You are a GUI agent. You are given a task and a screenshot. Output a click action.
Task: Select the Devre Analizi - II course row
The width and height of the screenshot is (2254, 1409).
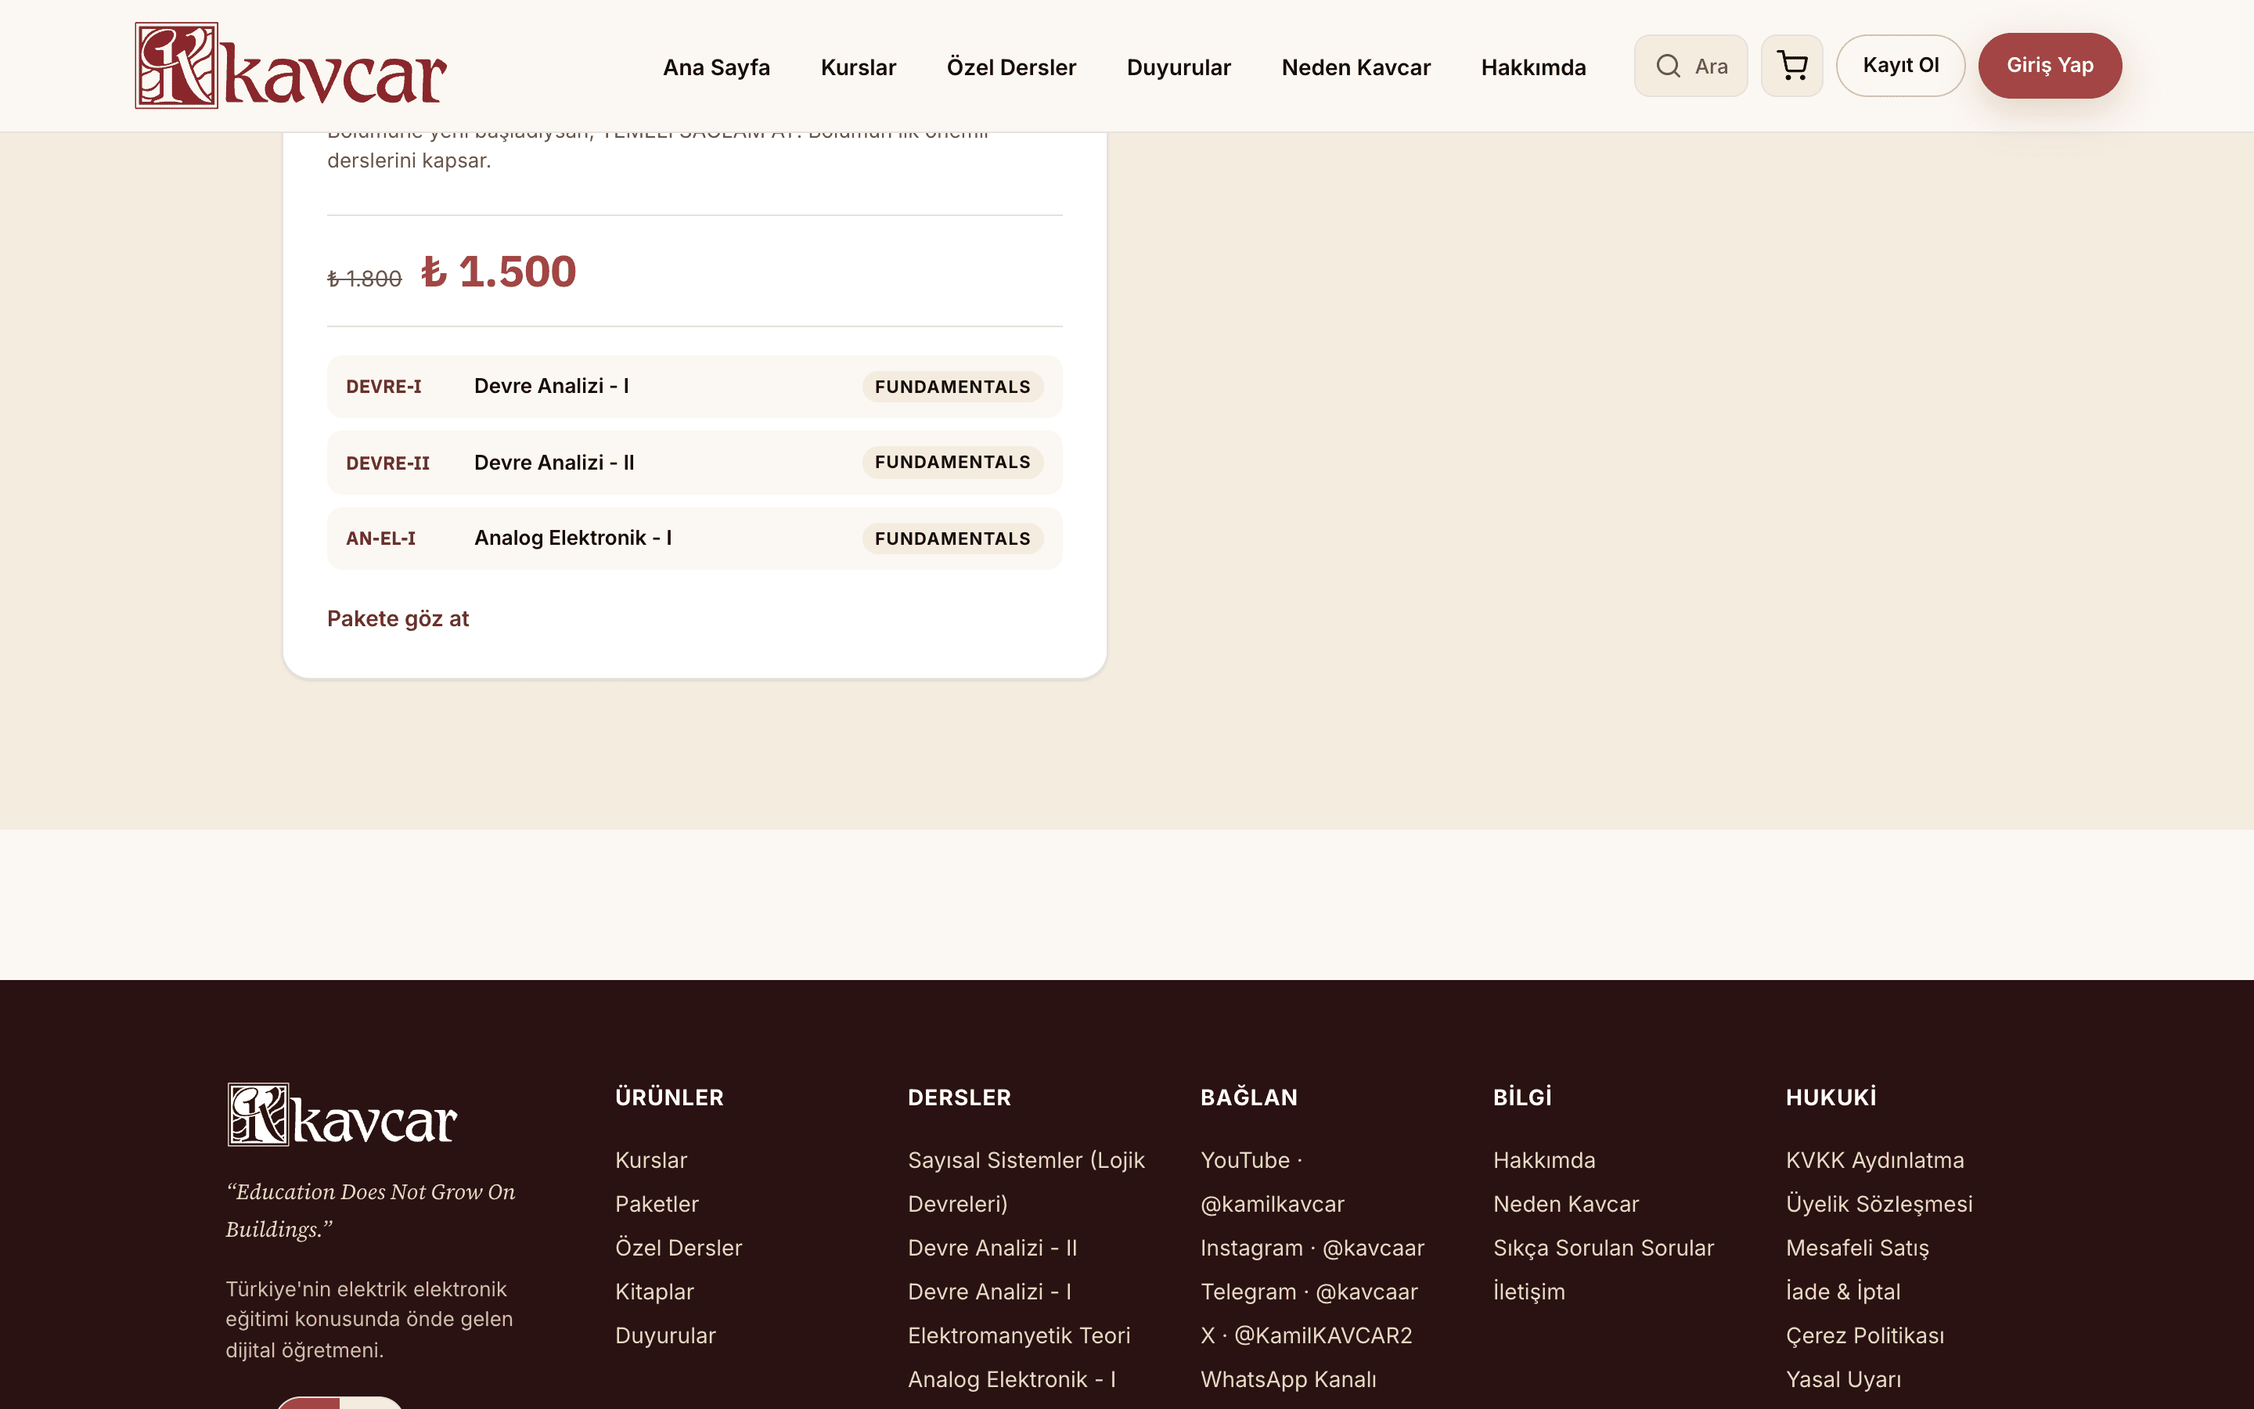(694, 462)
